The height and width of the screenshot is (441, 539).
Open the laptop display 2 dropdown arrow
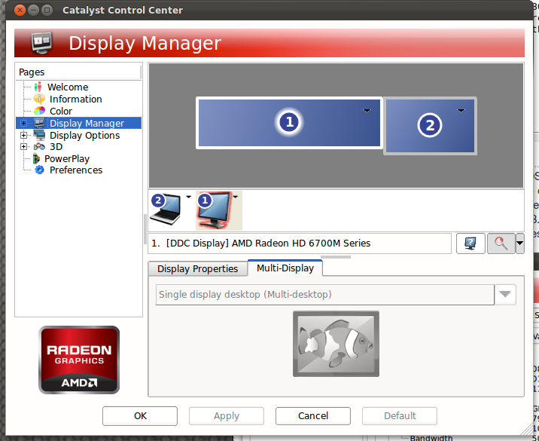(188, 197)
